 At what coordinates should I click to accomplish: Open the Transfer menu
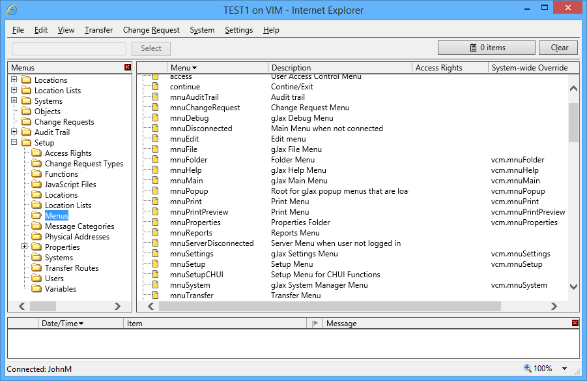pos(98,30)
